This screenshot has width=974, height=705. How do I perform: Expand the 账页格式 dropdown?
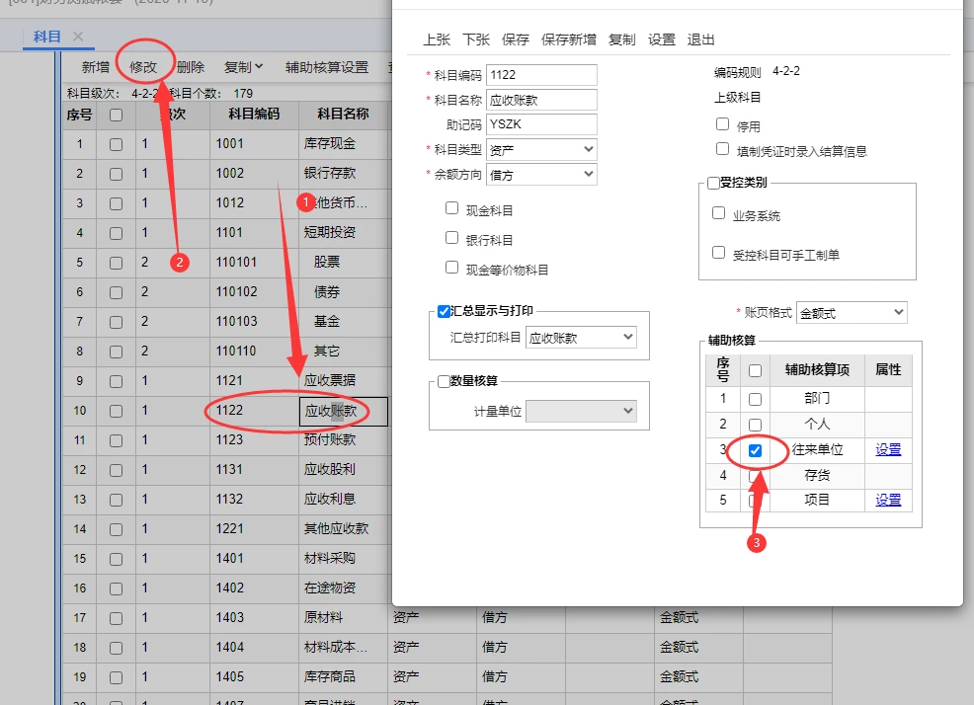[x=851, y=312]
